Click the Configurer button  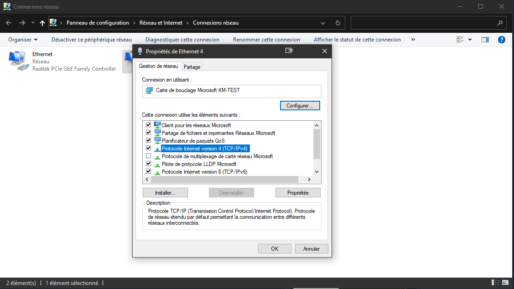coord(300,105)
